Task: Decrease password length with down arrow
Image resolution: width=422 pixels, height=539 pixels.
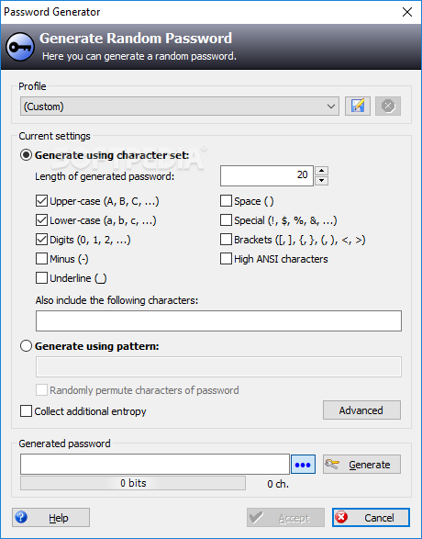Action: point(321,181)
